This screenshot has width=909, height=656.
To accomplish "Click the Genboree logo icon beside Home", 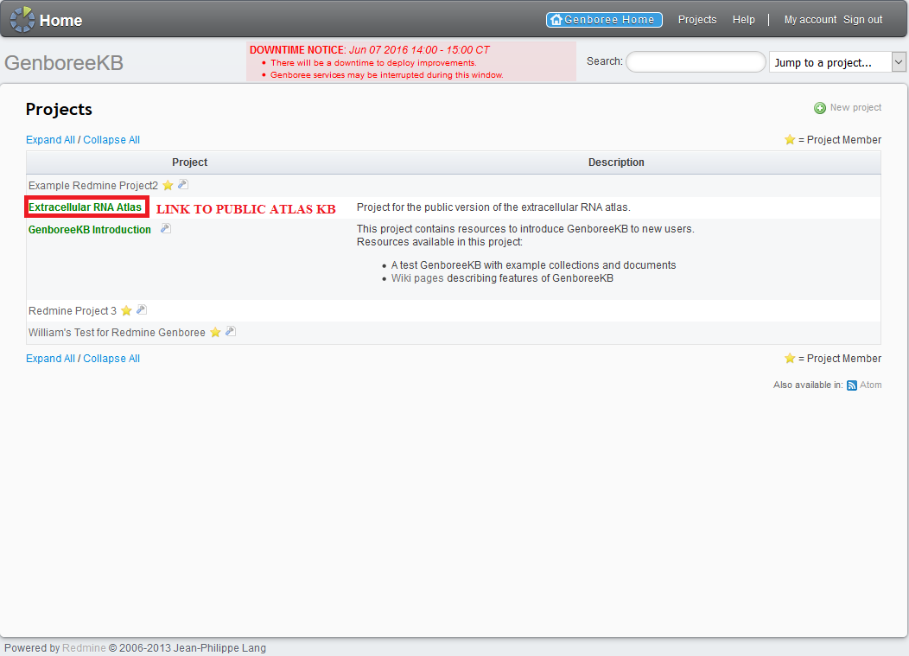I will coord(22,19).
